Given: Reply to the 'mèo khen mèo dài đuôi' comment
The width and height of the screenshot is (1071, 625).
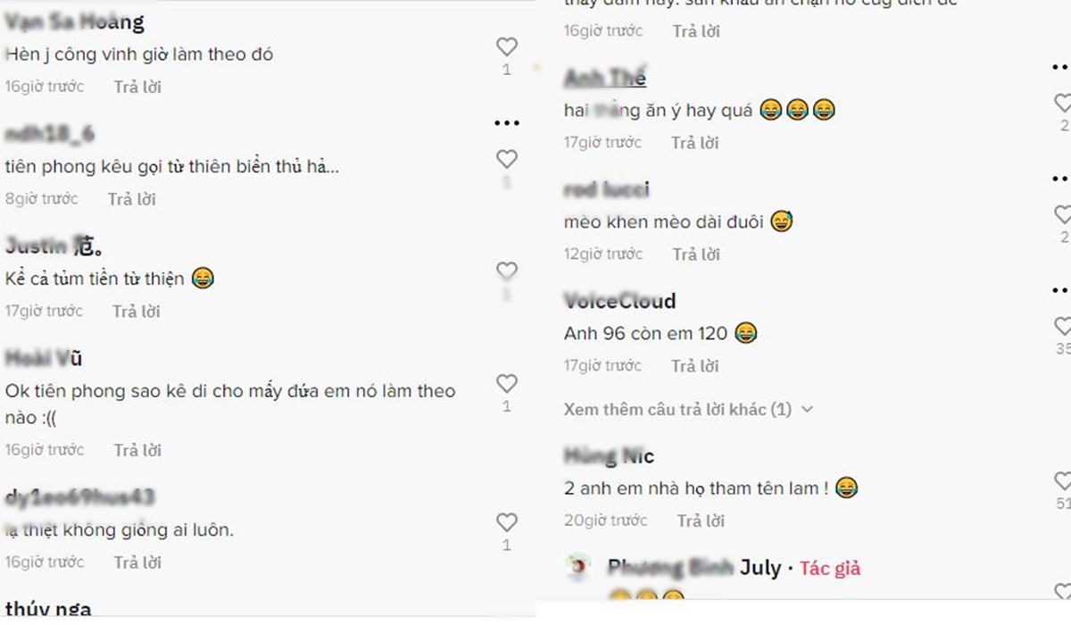Looking at the screenshot, I should 696,254.
